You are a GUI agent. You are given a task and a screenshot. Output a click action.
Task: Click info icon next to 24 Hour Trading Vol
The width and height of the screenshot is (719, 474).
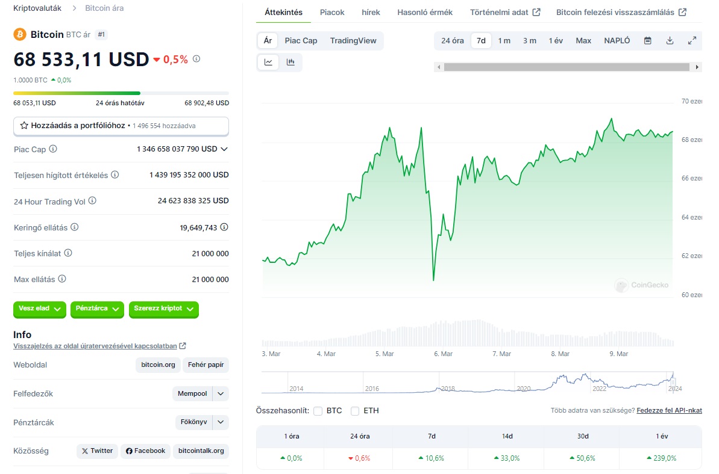pos(92,200)
